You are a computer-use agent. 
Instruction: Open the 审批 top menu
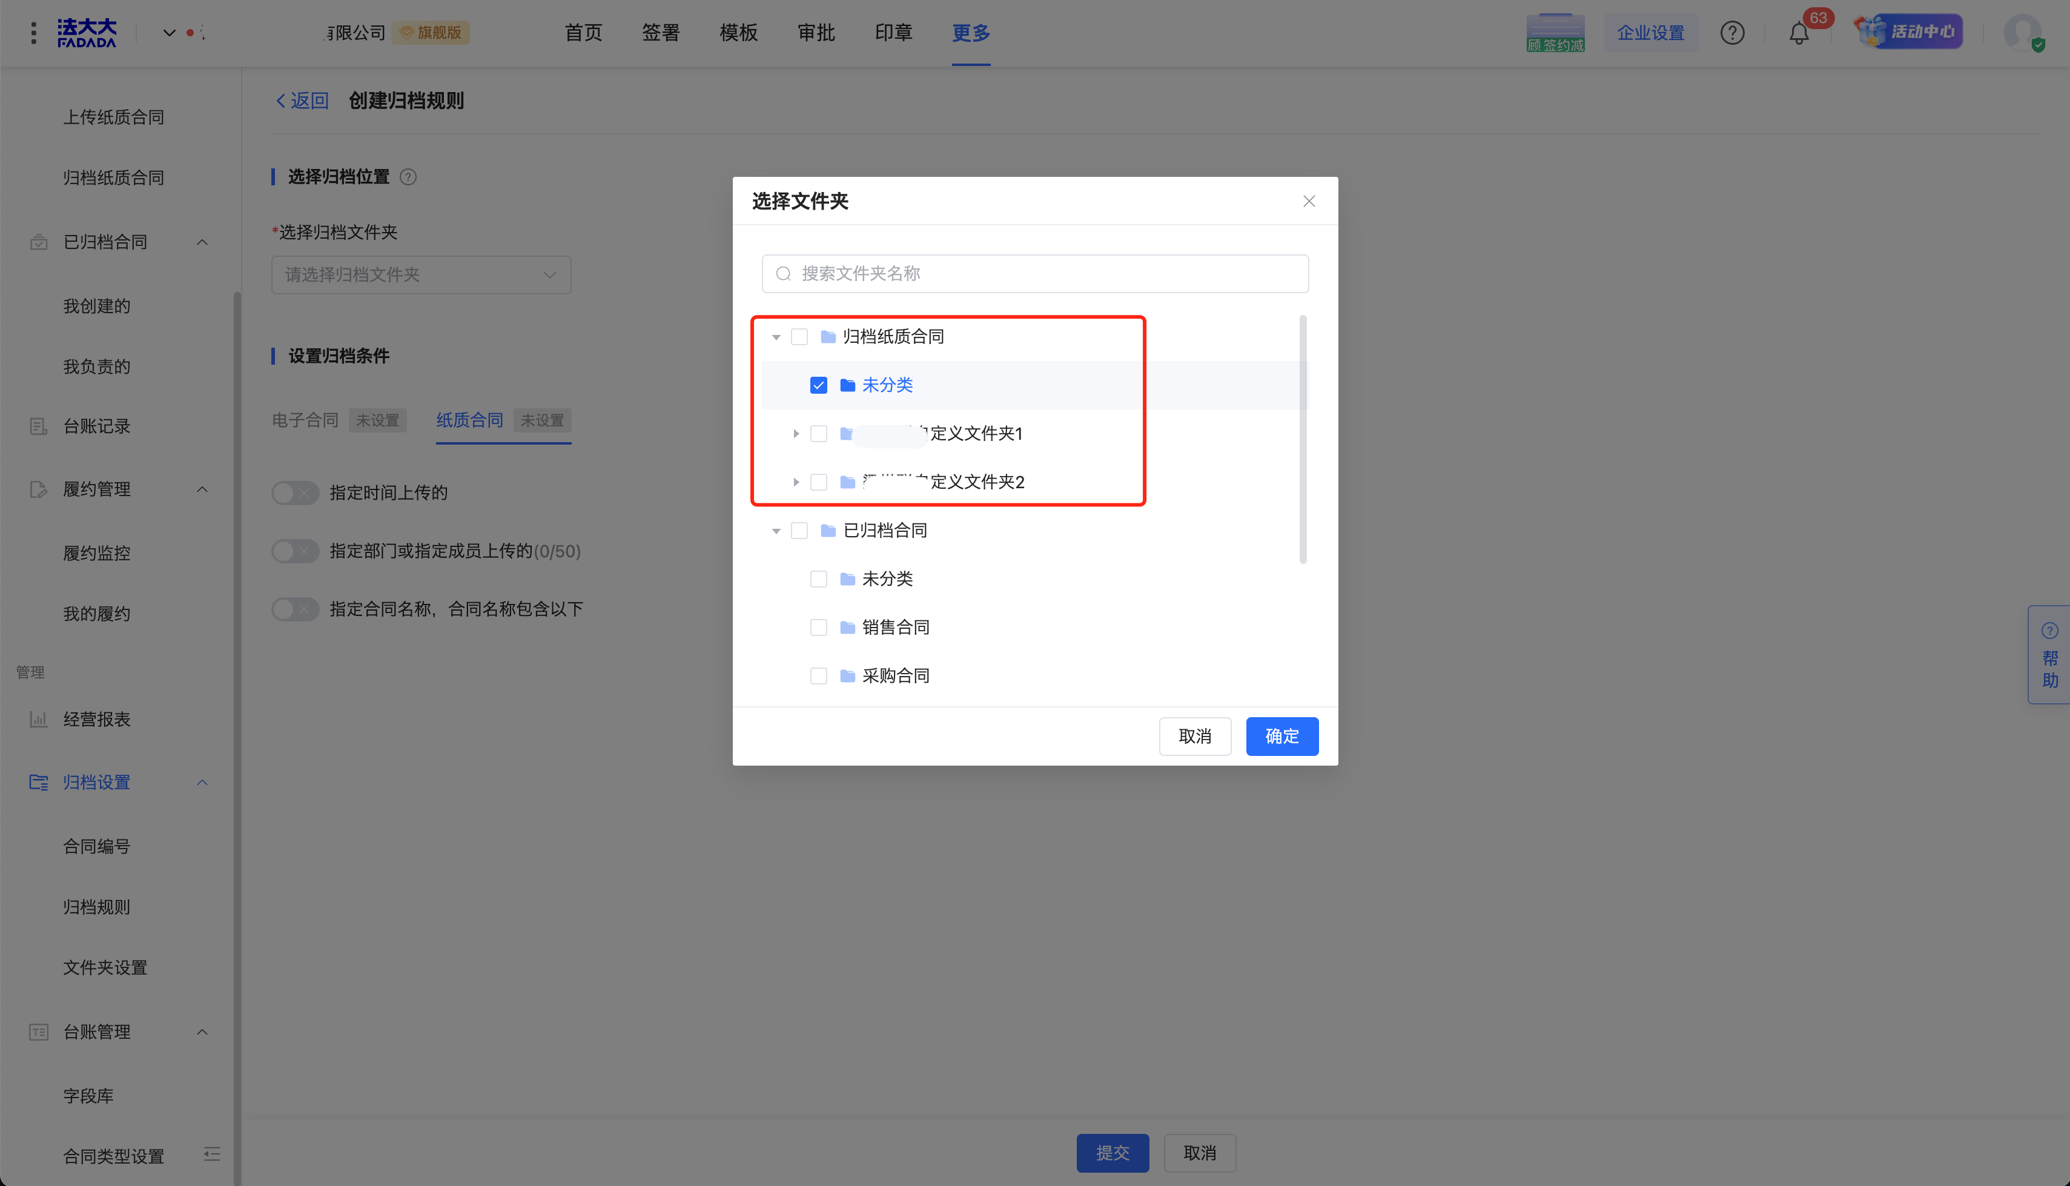pos(816,33)
